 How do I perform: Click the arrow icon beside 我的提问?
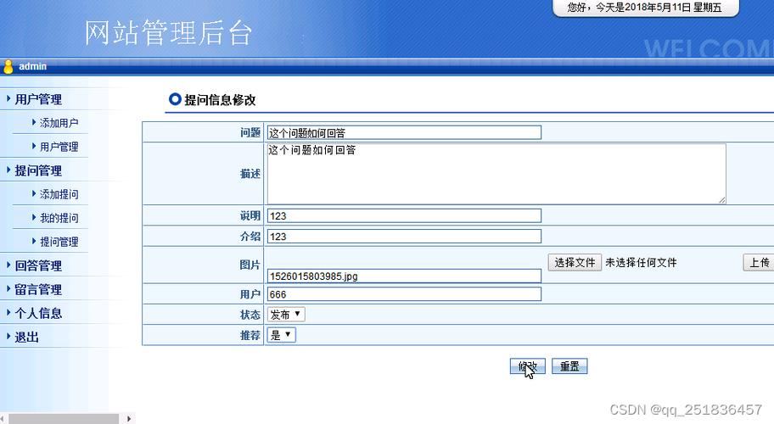pos(34,217)
